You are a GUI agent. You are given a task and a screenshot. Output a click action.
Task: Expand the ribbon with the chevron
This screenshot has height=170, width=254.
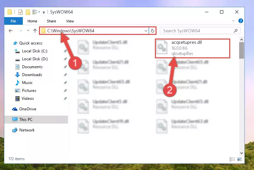234,21
